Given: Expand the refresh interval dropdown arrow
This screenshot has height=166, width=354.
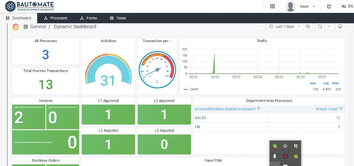Looking at the screenshot, I should click(329, 27).
